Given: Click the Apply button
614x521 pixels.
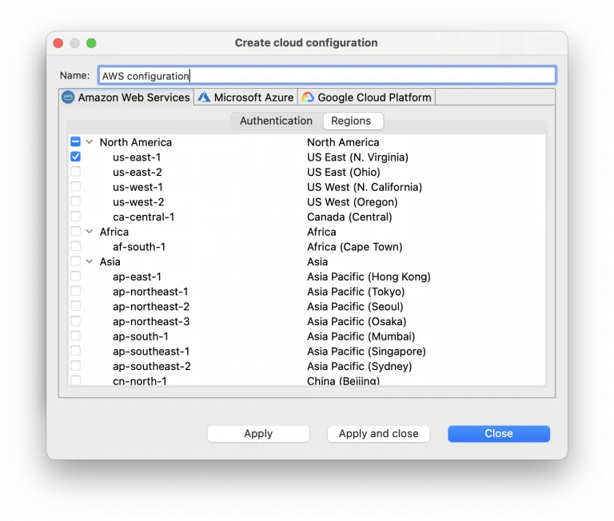Looking at the screenshot, I should pos(258,434).
